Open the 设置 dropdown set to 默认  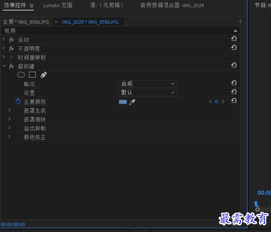[x=147, y=93]
